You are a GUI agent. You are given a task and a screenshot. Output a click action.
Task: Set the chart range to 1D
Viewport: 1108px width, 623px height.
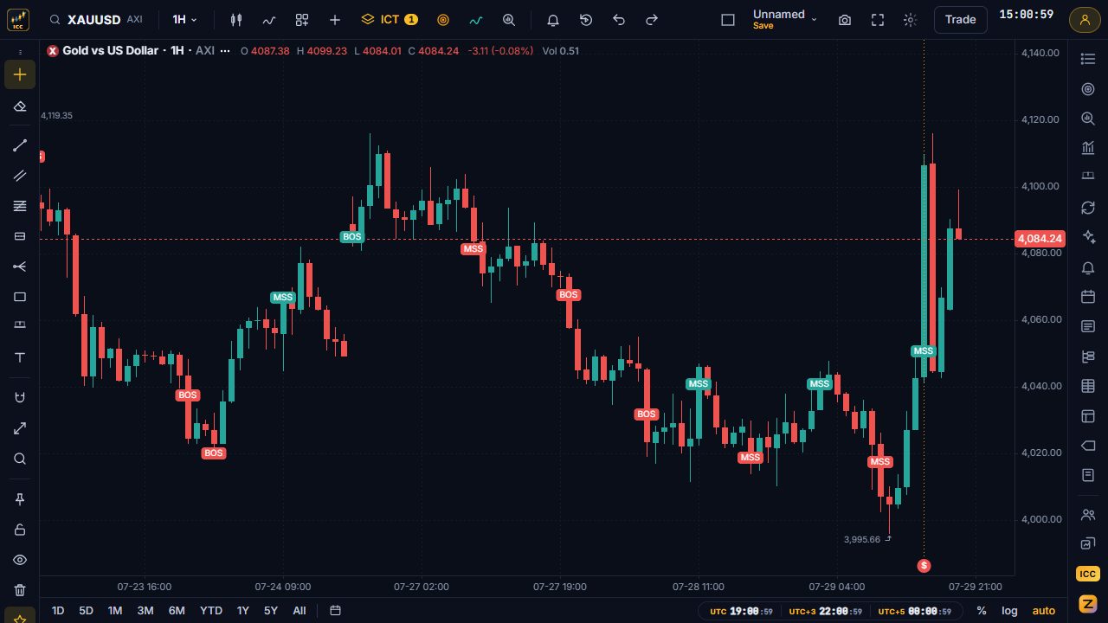coord(58,610)
